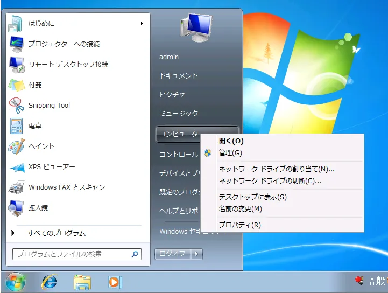Open Windows Explorer folder on taskbar

82,282
